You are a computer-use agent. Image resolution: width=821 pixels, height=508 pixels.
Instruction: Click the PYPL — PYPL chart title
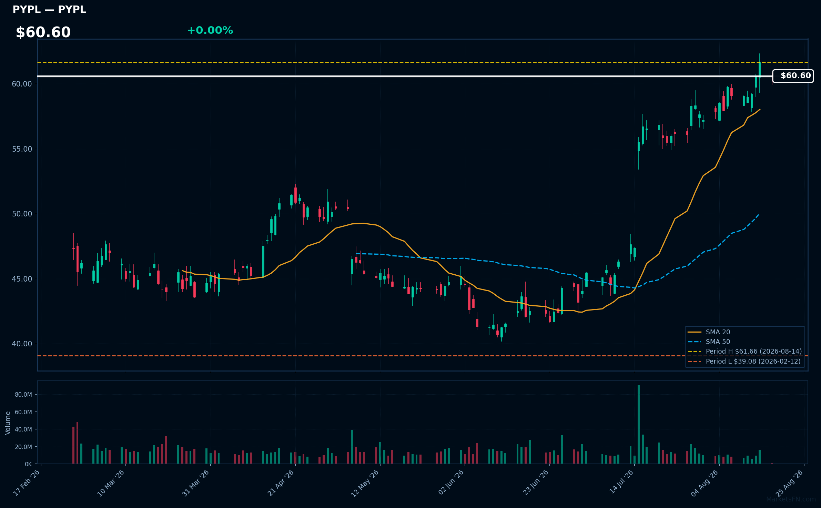pyautogui.click(x=49, y=9)
